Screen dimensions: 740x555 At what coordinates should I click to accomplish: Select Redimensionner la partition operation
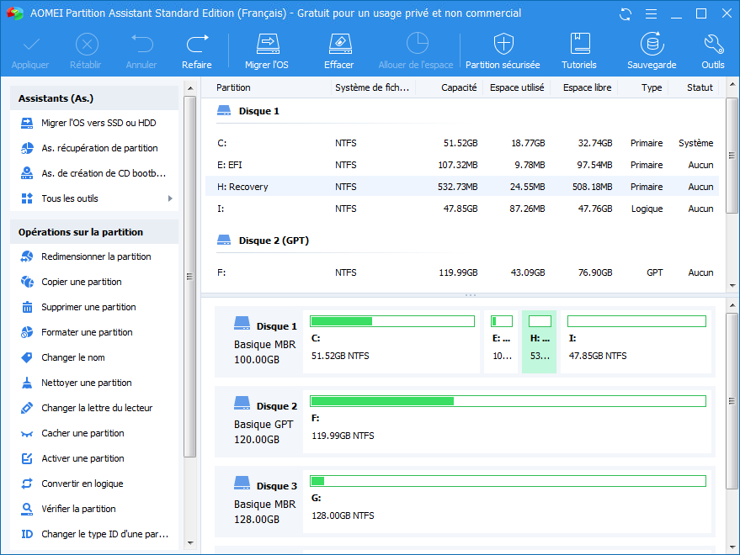click(x=96, y=256)
